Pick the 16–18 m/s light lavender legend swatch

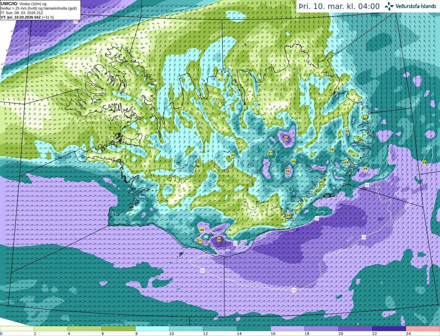pyautogui.click(x=288, y=328)
